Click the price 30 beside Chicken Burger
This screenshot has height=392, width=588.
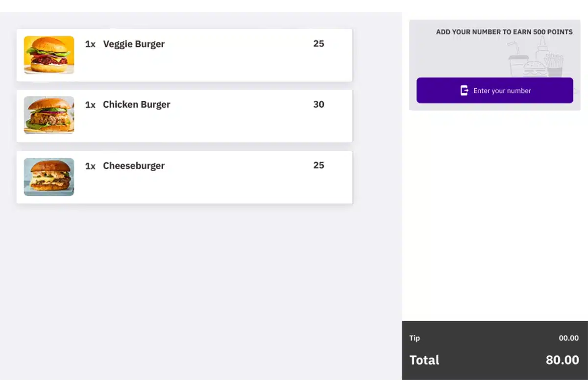[318, 104]
